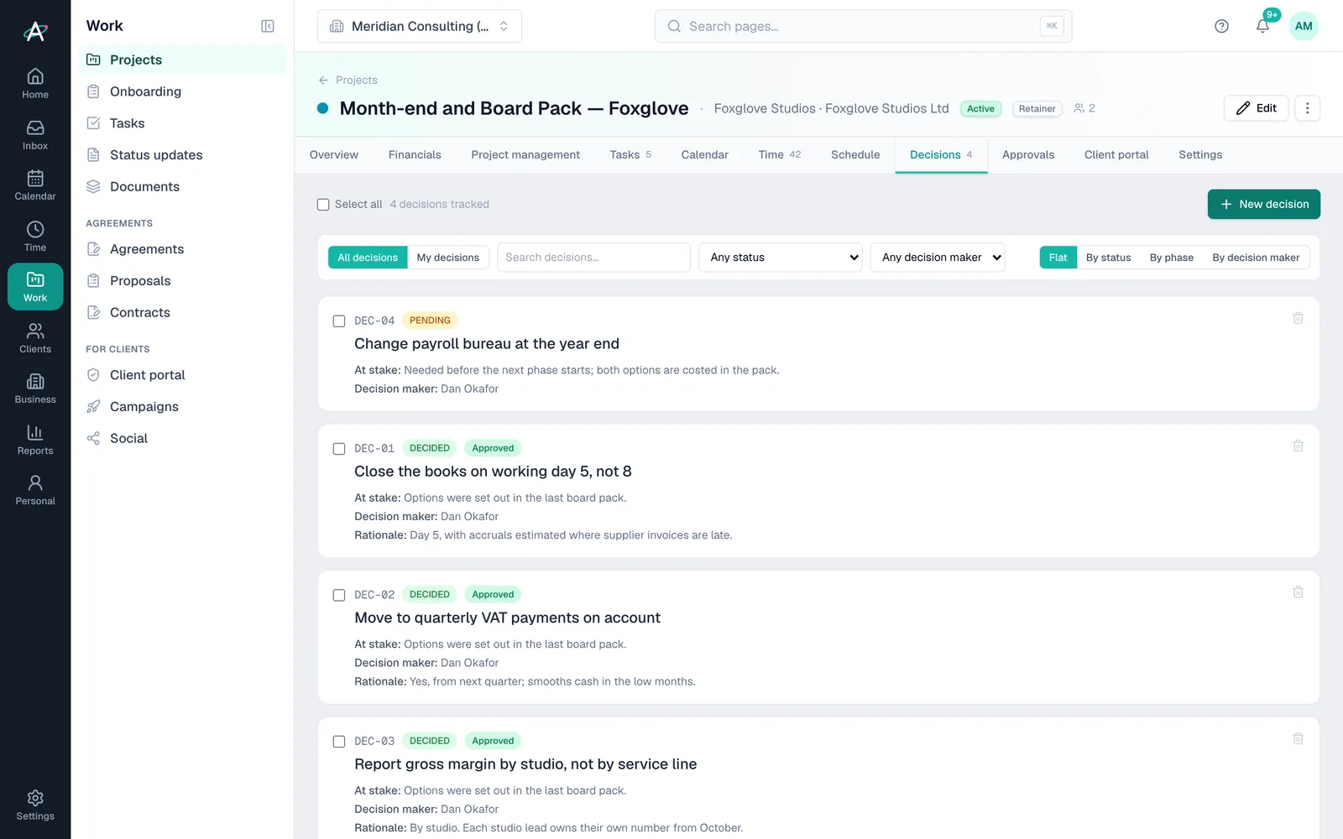Click the project members count icon
The height and width of the screenshot is (839, 1343).
(x=1084, y=108)
